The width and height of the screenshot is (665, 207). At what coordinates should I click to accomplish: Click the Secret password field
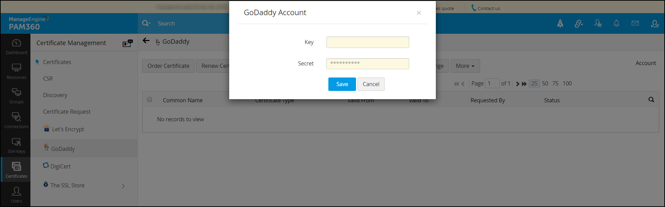tap(367, 63)
